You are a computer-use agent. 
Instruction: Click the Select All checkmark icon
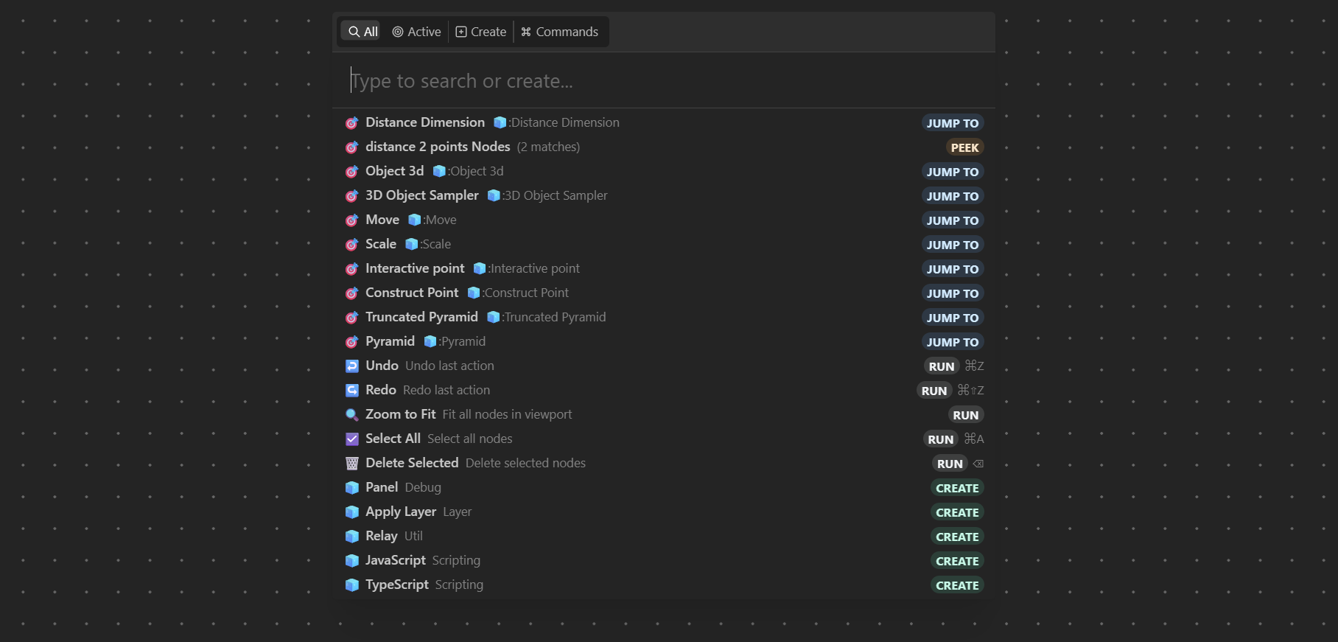(x=352, y=439)
